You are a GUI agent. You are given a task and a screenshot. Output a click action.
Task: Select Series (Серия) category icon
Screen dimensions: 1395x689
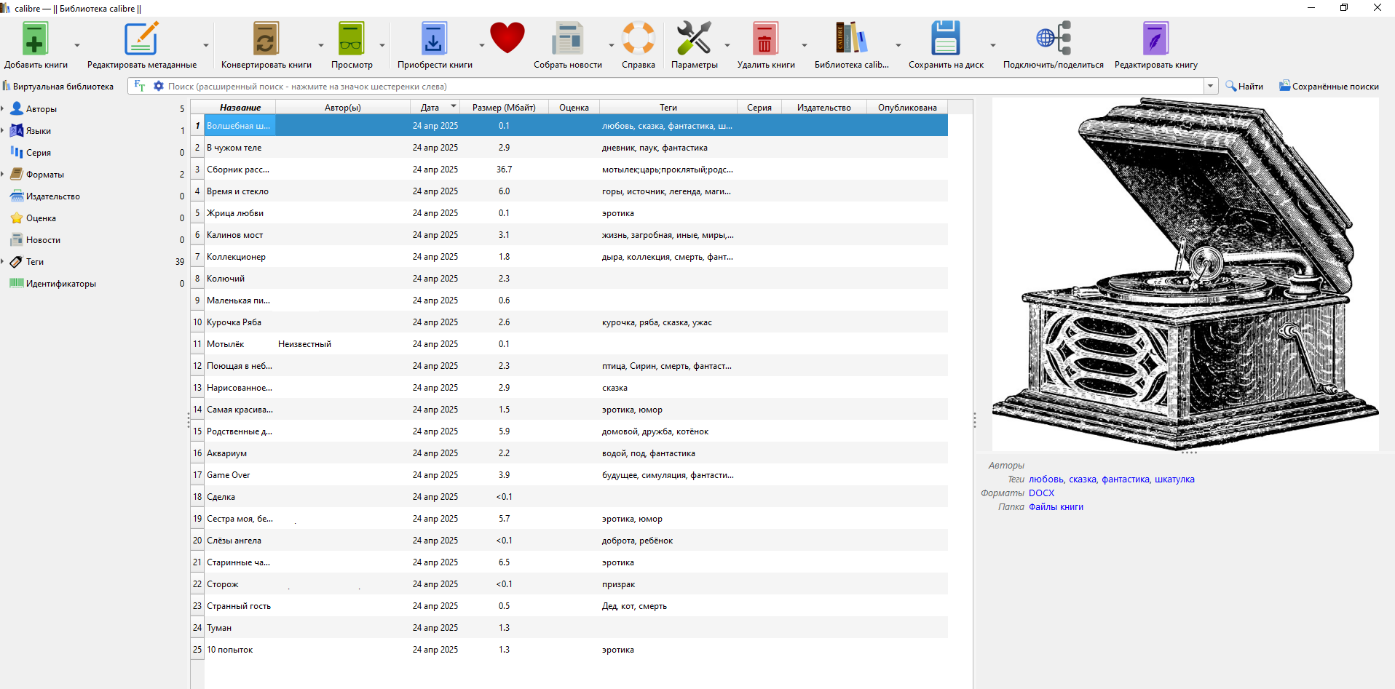(17, 152)
